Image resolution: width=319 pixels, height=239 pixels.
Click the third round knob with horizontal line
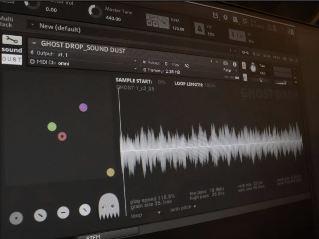point(63,212)
